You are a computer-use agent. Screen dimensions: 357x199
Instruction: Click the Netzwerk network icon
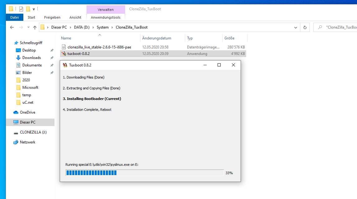tap(16, 142)
